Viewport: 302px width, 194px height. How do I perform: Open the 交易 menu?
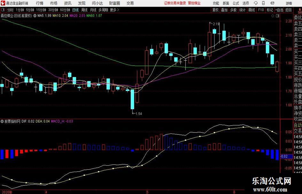[130, 3]
